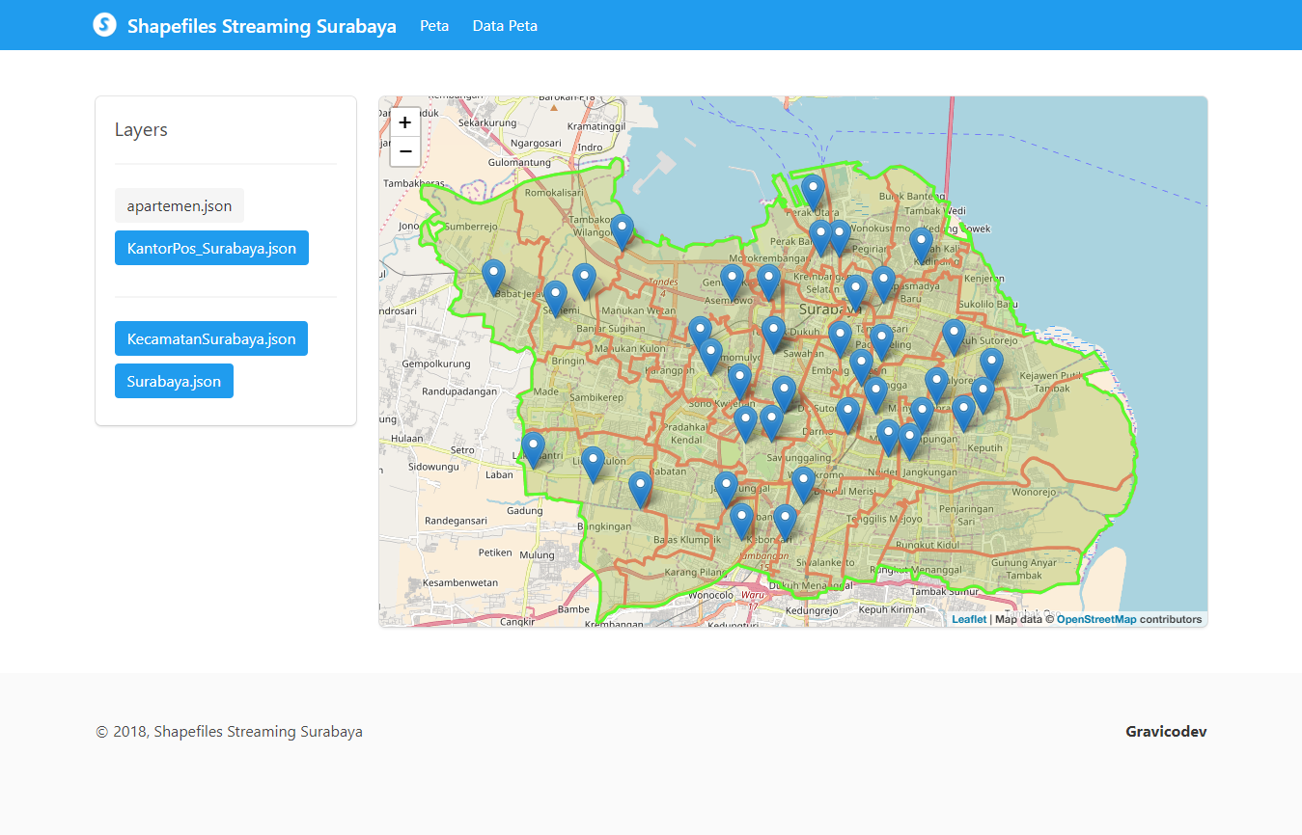Open the OpenStreetMap contributors link
The image size is (1302, 835).
click(x=1096, y=619)
